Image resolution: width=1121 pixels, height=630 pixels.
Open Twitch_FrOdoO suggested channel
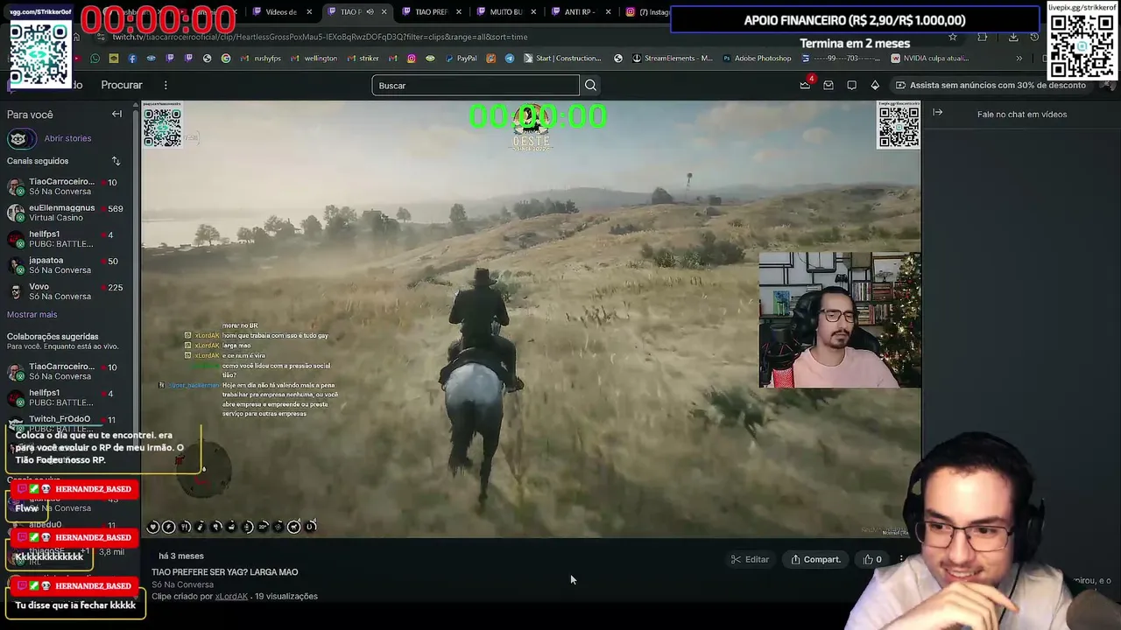click(66, 422)
